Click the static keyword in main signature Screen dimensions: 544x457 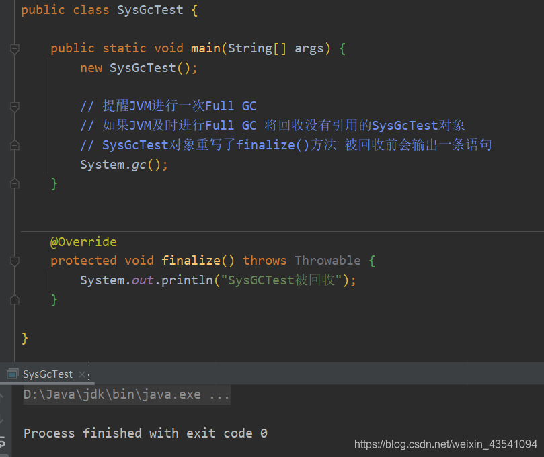pyautogui.click(x=124, y=48)
